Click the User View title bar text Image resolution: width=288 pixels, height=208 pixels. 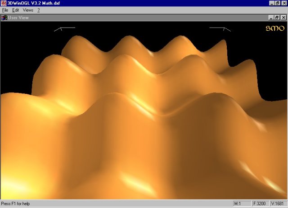coord(18,18)
